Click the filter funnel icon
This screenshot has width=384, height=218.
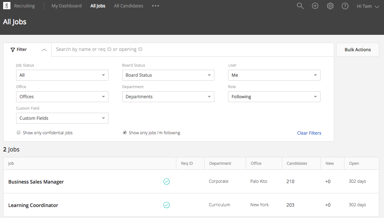point(13,50)
